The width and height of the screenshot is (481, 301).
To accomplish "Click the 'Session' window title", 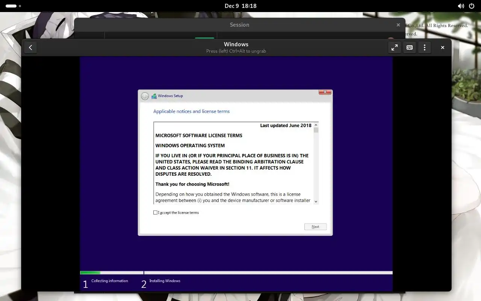I will pos(240,25).
